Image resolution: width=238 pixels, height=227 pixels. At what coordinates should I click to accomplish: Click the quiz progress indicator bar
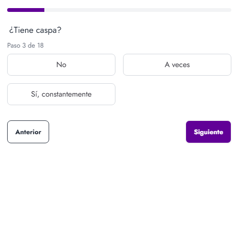click(119, 10)
